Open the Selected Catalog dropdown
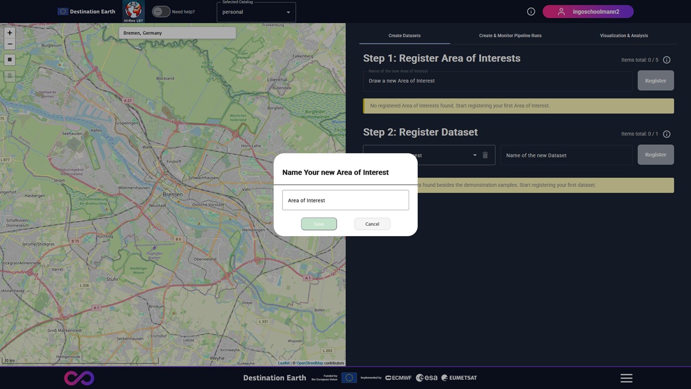 click(256, 12)
